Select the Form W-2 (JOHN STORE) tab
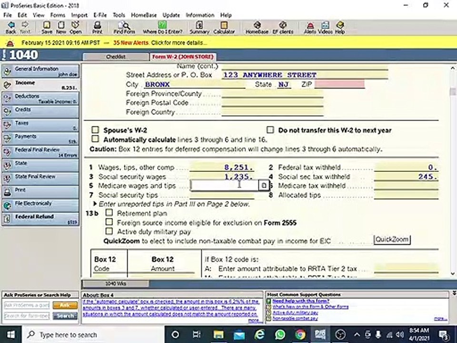 [x=183, y=57]
